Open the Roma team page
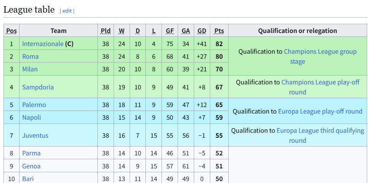371x183 pixels. pyautogui.click(x=30, y=56)
